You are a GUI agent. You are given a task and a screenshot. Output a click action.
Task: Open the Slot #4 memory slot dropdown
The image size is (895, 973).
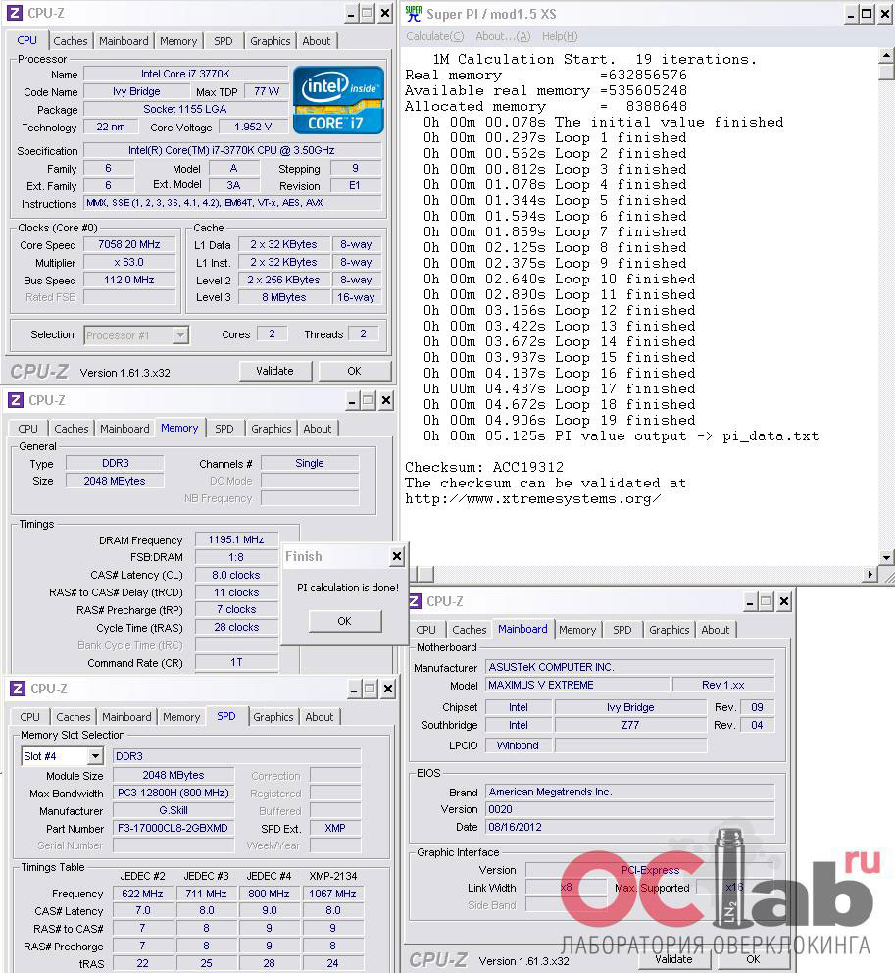[x=95, y=756]
